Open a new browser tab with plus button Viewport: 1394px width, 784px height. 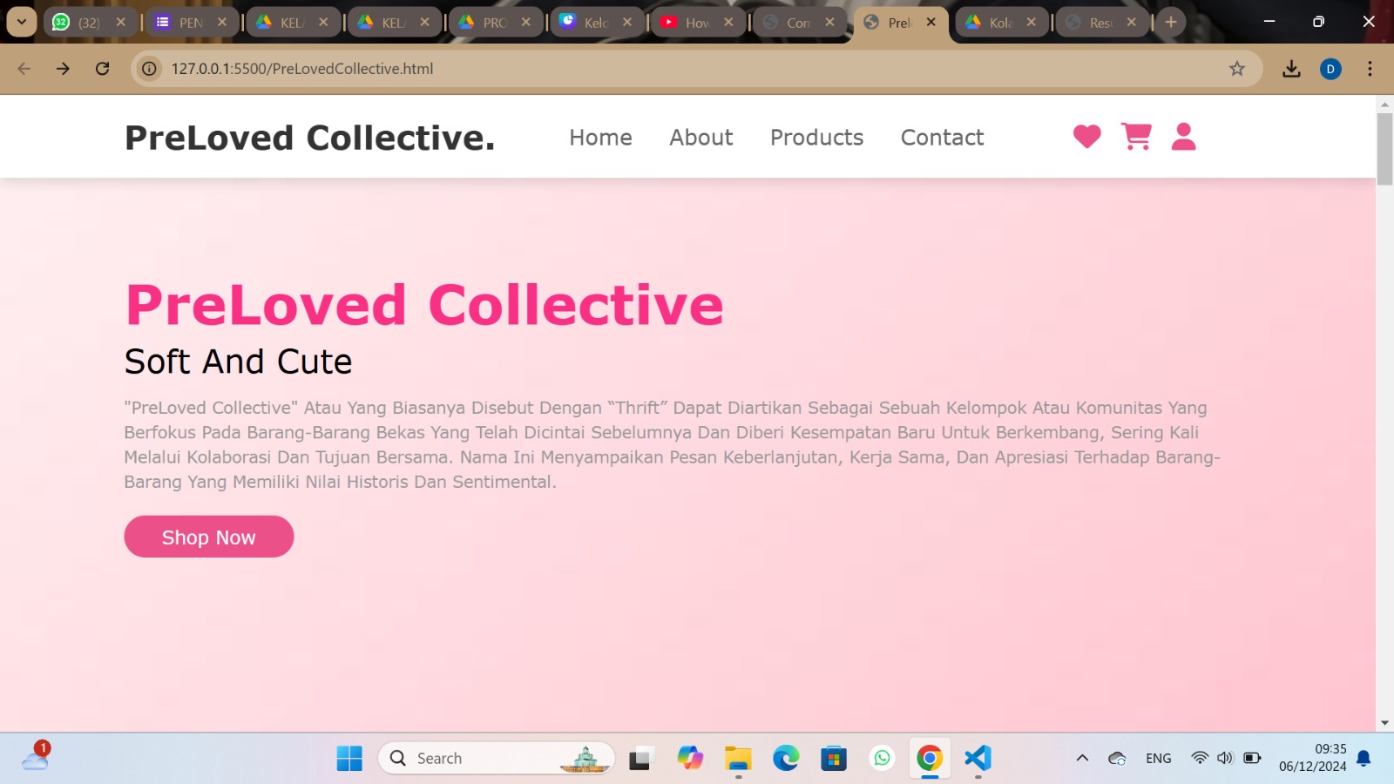point(1171,22)
